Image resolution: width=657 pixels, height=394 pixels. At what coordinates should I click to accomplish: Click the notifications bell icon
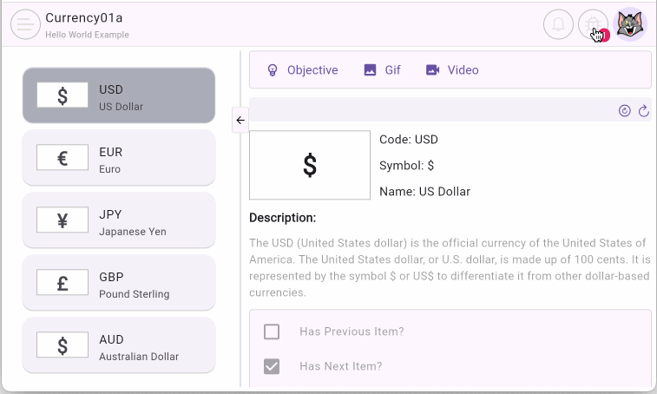pyautogui.click(x=558, y=24)
